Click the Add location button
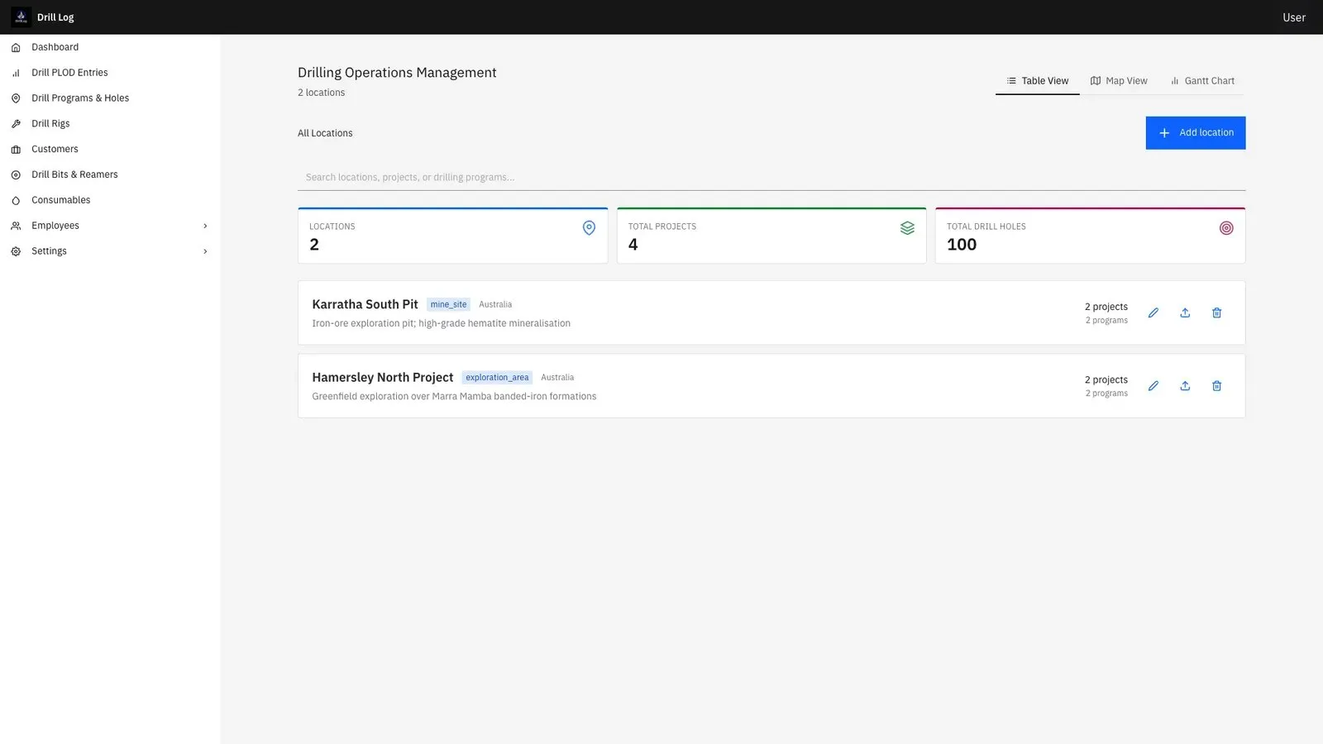The image size is (1323, 744). (1196, 133)
